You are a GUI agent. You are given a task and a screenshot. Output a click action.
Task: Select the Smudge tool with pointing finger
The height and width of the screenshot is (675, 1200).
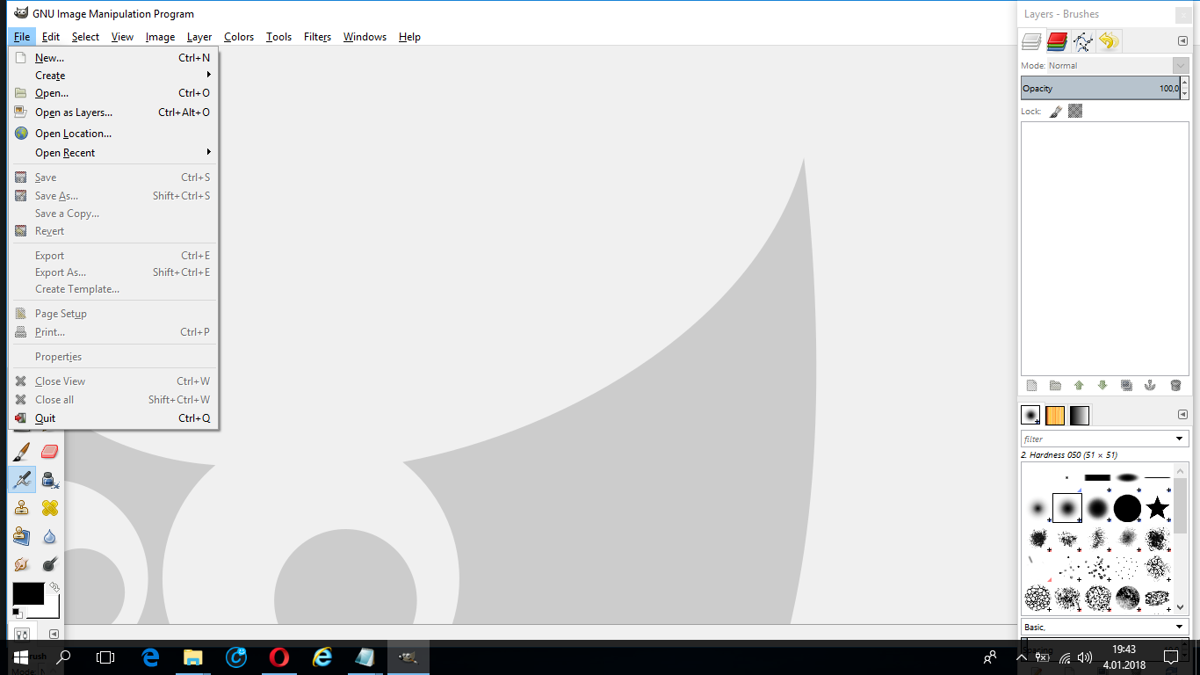(x=22, y=564)
